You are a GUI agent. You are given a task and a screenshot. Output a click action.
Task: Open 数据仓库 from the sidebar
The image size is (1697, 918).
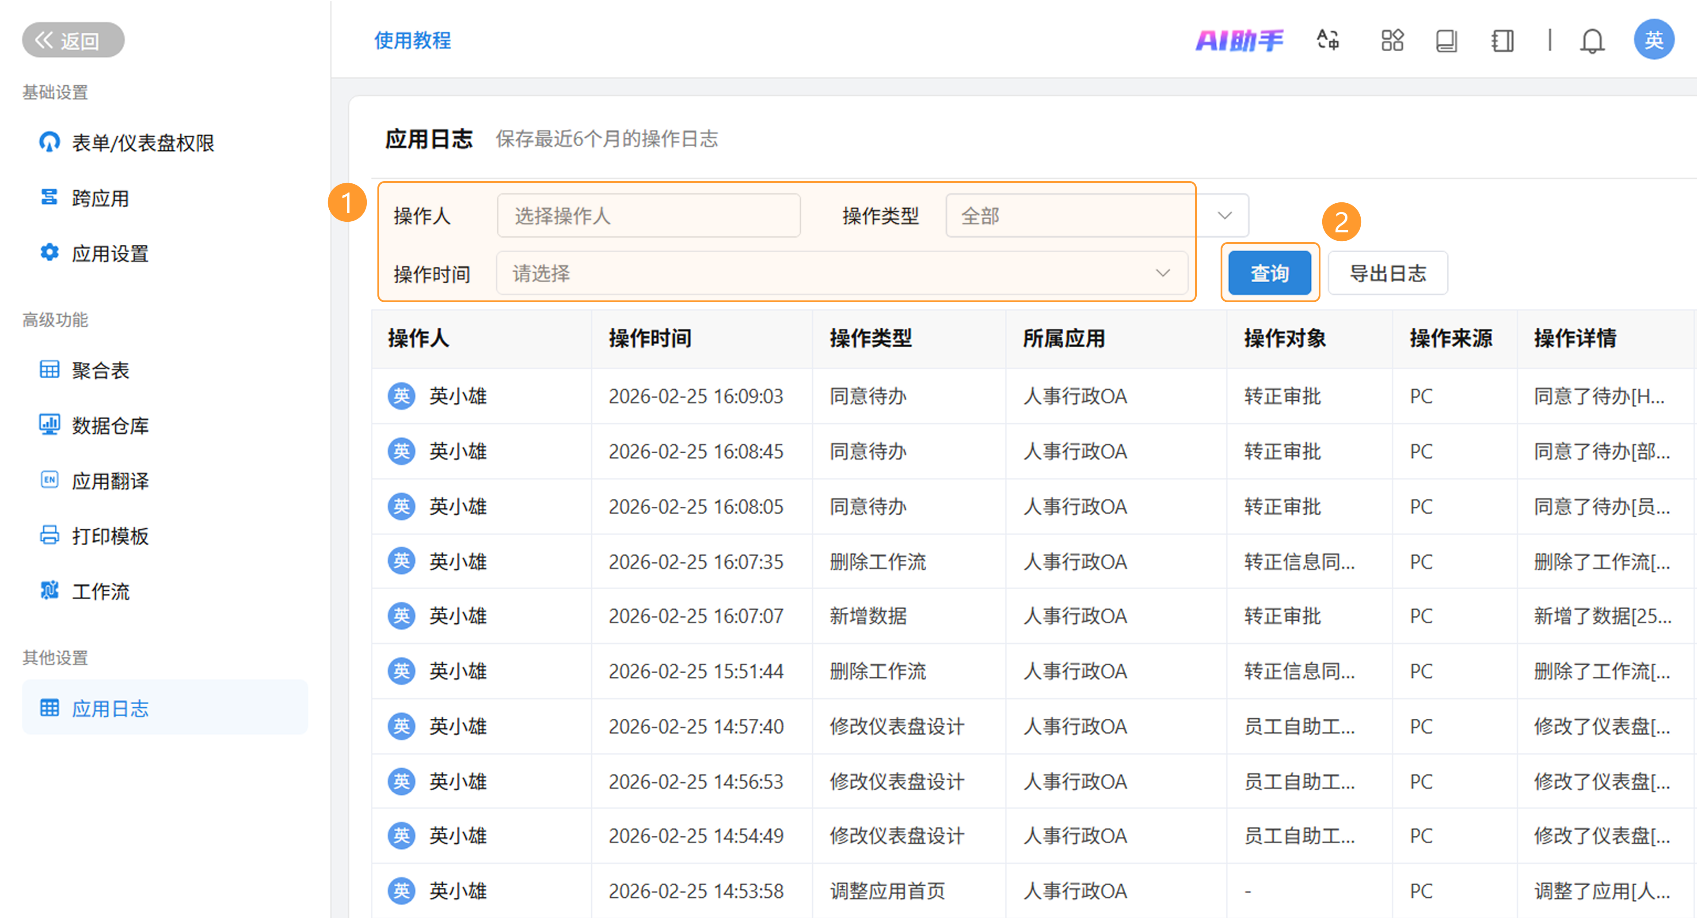109,425
